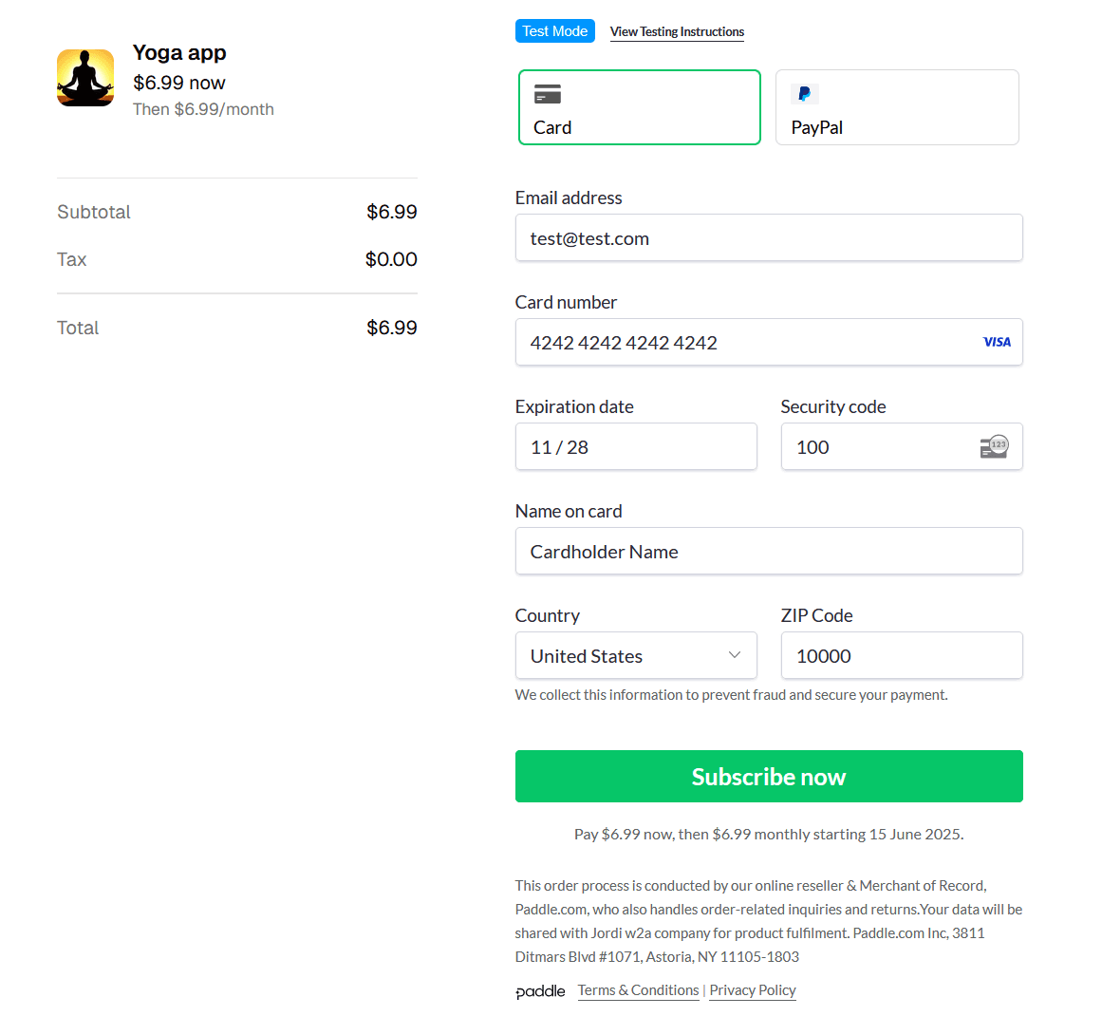Focus the Card number field

pos(740,343)
